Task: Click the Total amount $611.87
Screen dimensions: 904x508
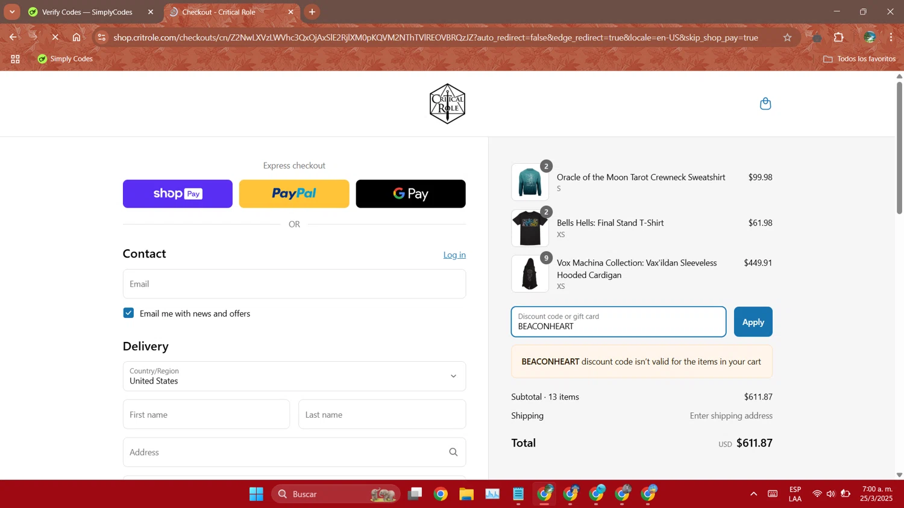Action: point(754,443)
